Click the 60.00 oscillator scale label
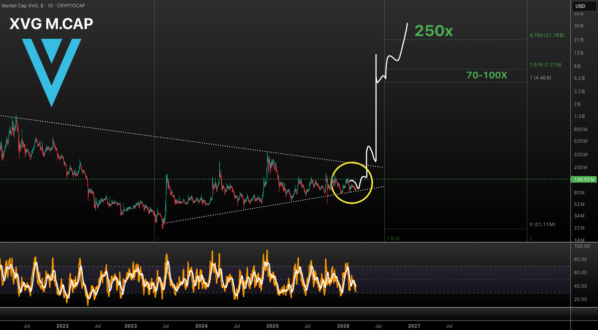 coord(580,273)
